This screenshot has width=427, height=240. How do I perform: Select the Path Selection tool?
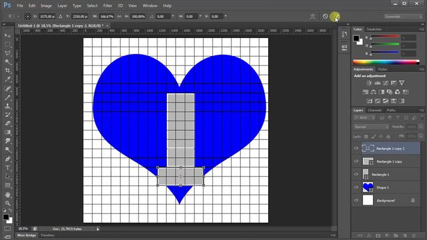pos(7,176)
